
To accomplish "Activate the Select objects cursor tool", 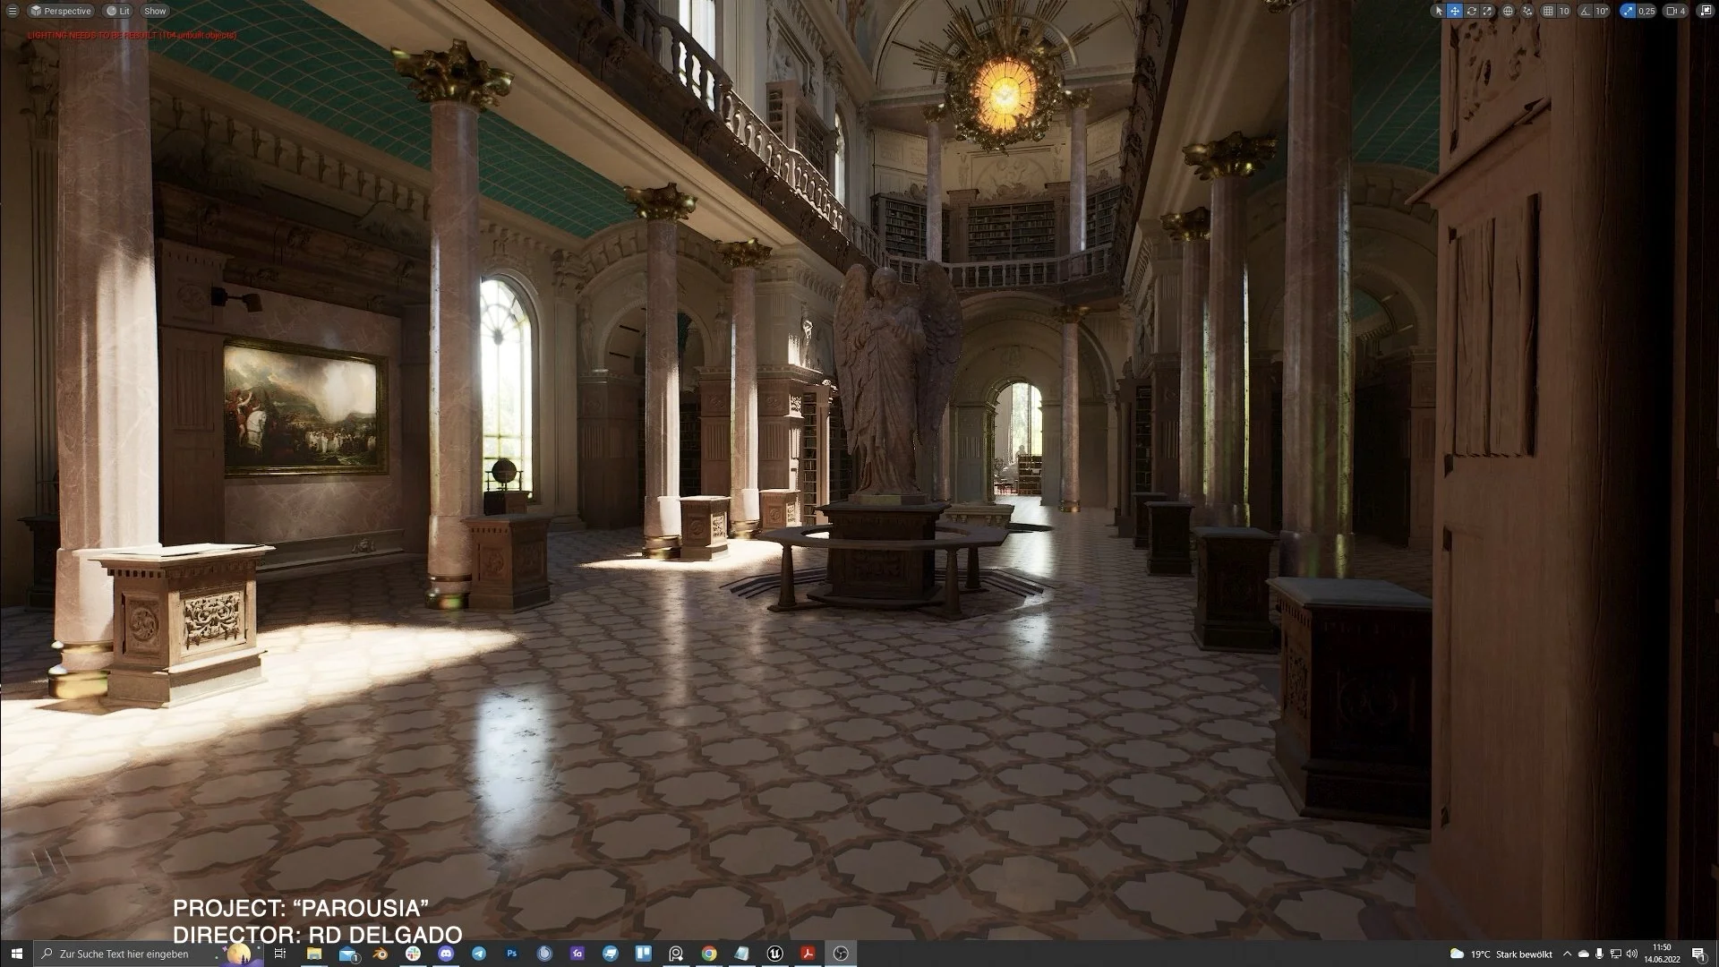I will pyautogui.click(x=1439, y=11).
